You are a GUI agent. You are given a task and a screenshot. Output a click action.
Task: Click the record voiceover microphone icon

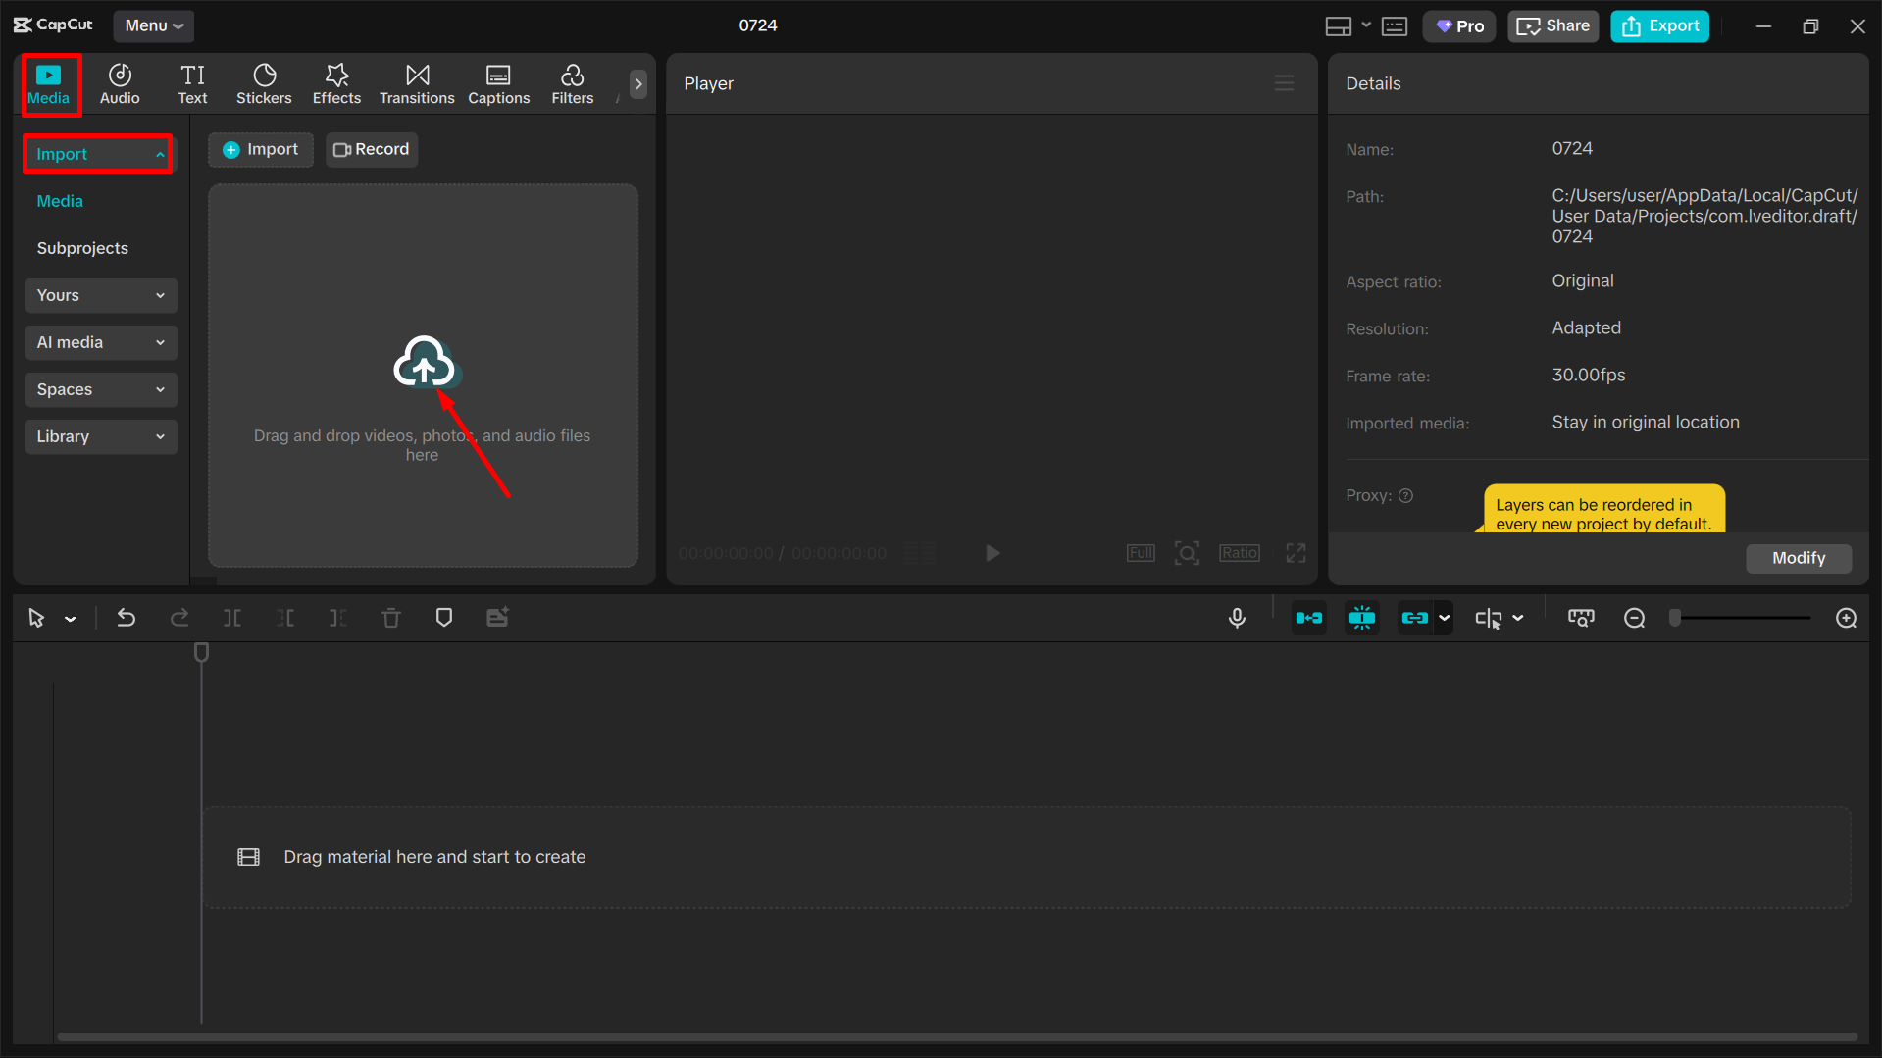(1237, 618)
